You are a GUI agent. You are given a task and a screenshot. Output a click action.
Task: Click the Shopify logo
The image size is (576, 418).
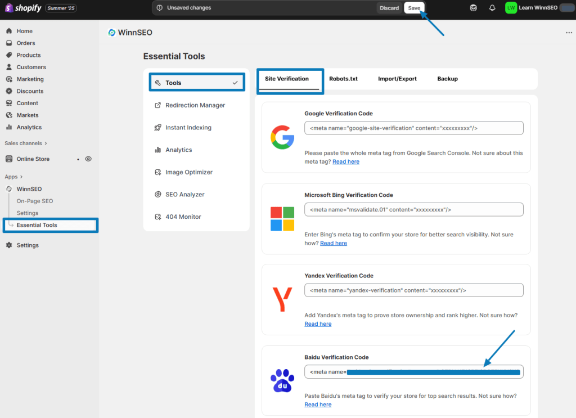pyautogui.click(x=22, y=8)
